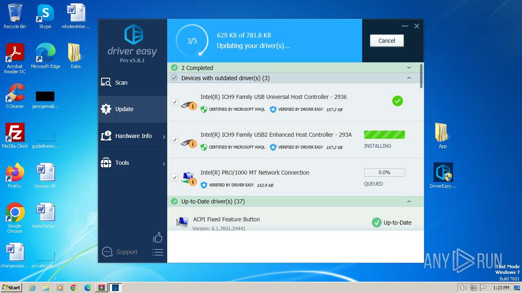This screenshot has width=522, height=293.
Task: Open the hamburger menu icon near Support
Action: [158, 252]
